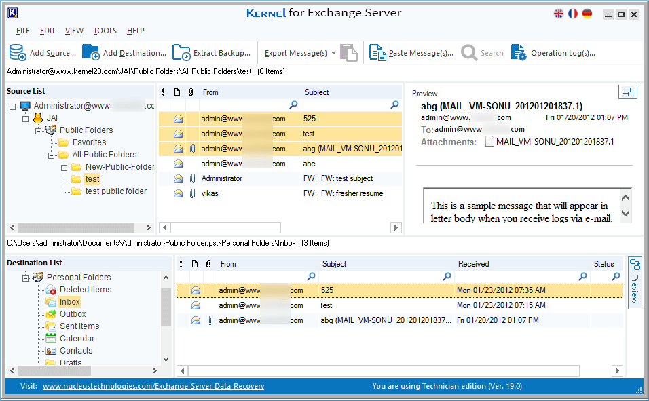The image size is (649, 401).
Task: Open the vertical Preview side tab
Action: [635, 283]
